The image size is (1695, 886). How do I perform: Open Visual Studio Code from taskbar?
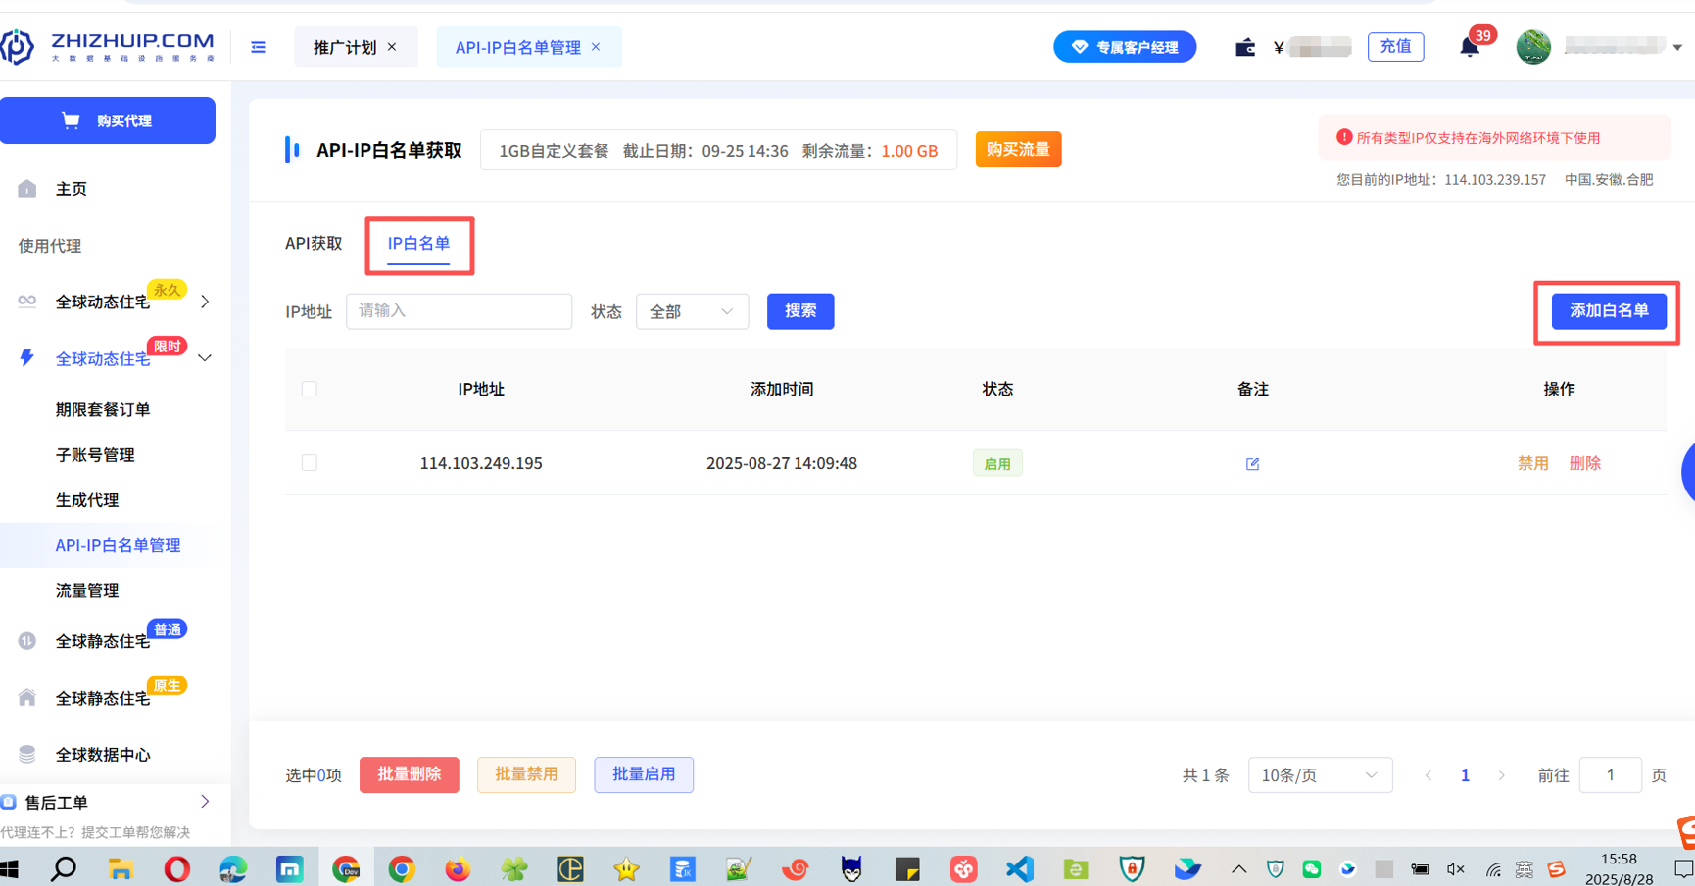(x=1020, y=868)
